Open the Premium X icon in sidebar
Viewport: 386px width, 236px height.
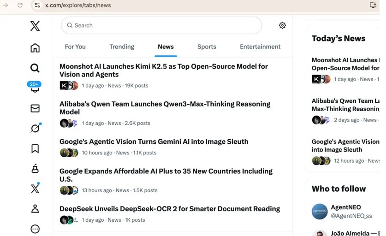pos(35,189)
